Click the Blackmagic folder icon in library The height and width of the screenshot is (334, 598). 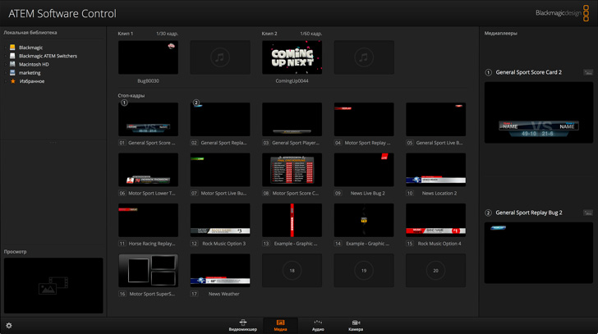[12, 48]
